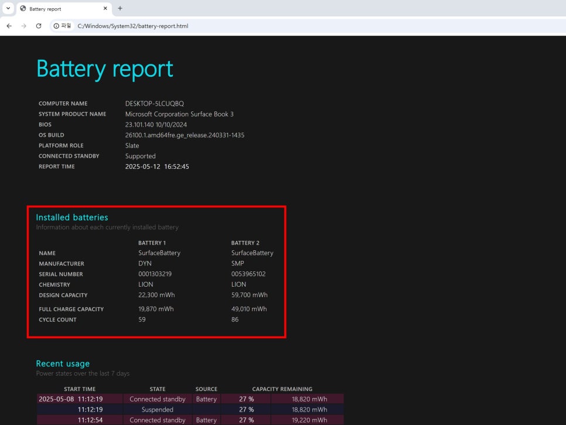Viewport: 566px width, 425px height.
Task: Click the BATTERY 2 column header
Action: (x=245, y=243)
